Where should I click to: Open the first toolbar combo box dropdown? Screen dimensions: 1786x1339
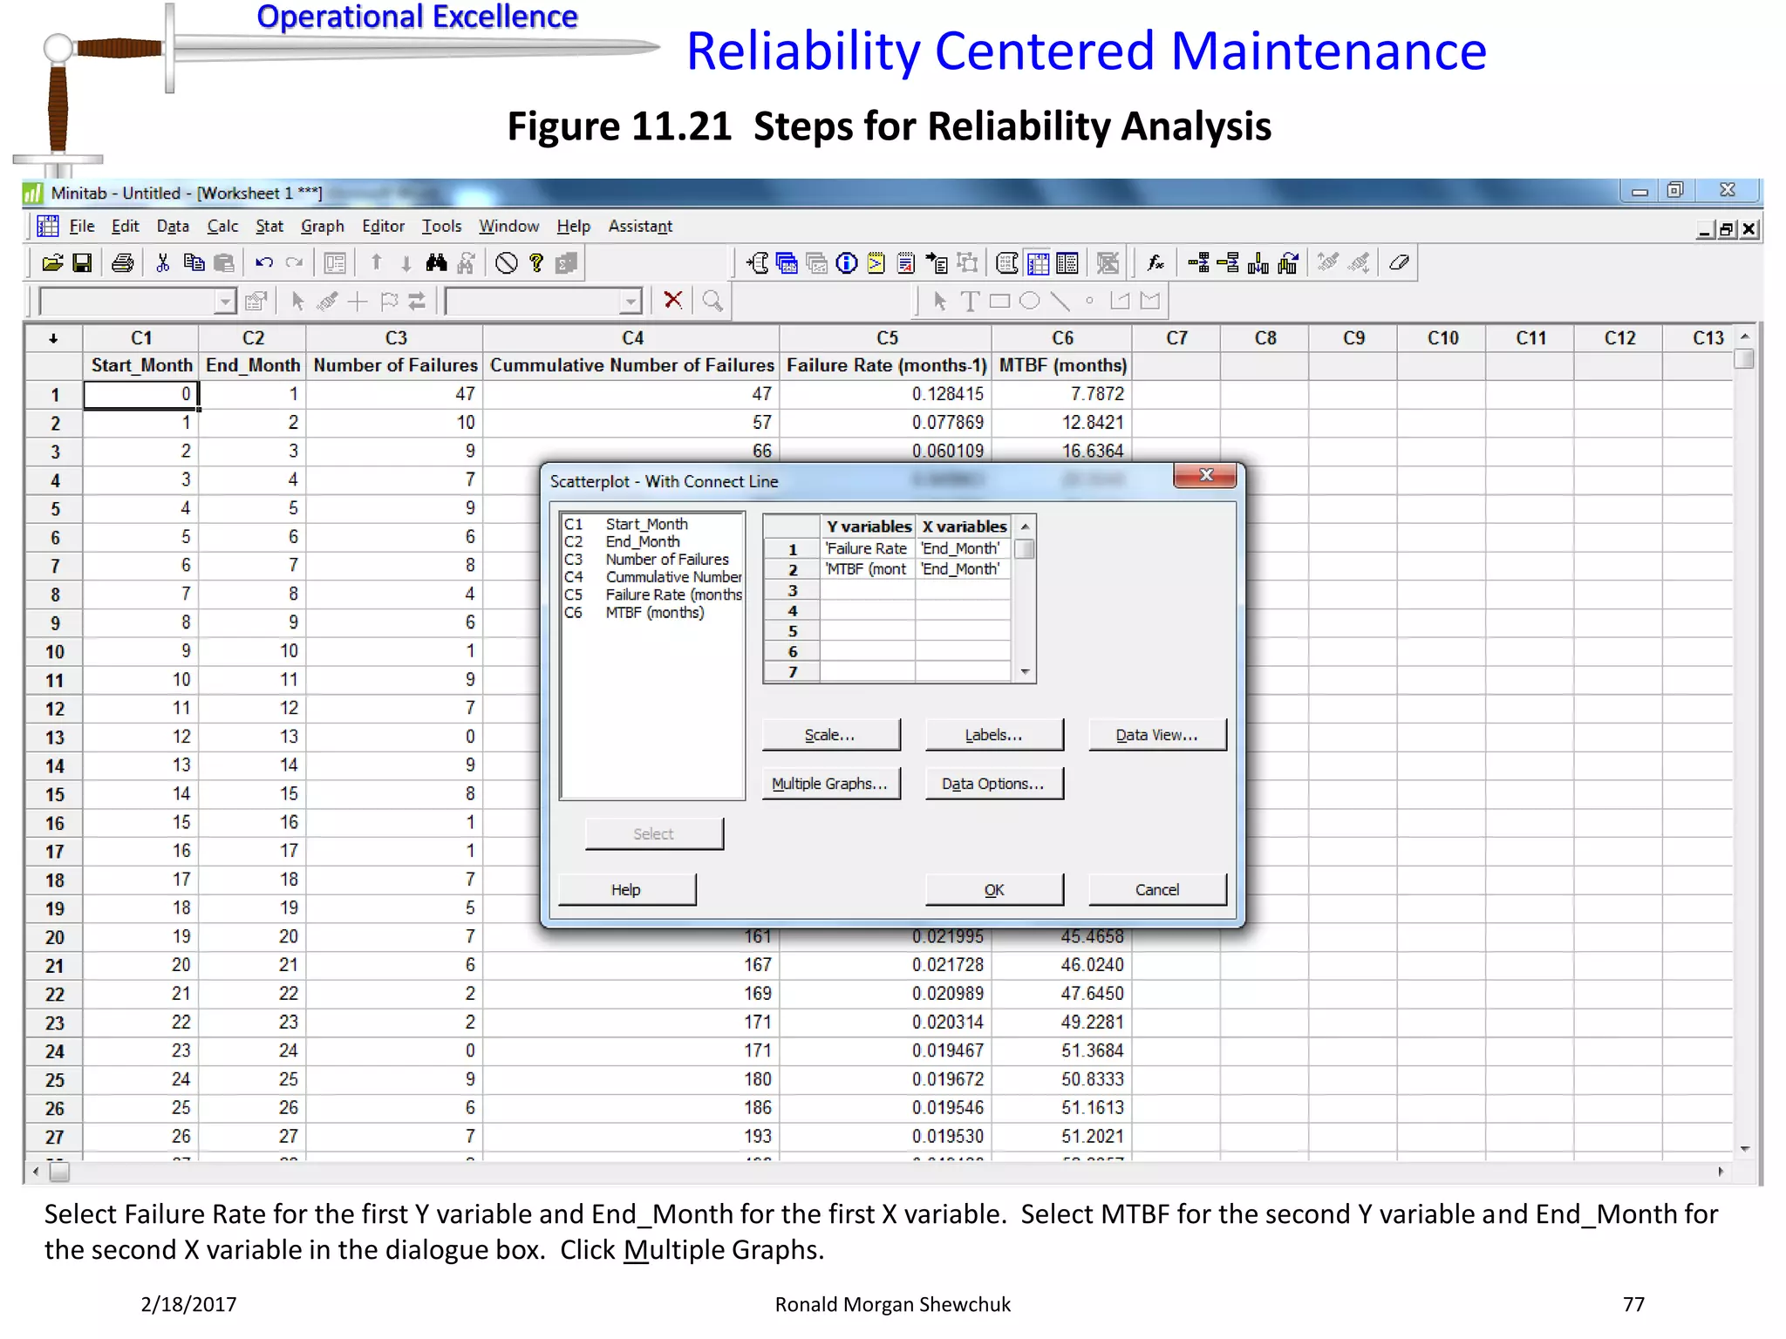pos(225,302)
